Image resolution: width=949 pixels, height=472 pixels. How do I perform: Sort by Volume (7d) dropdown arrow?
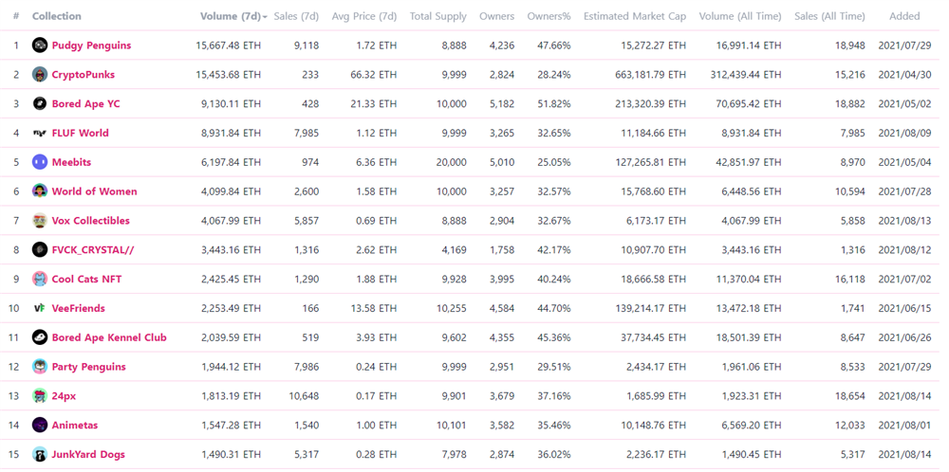click(x=265, y=17)
